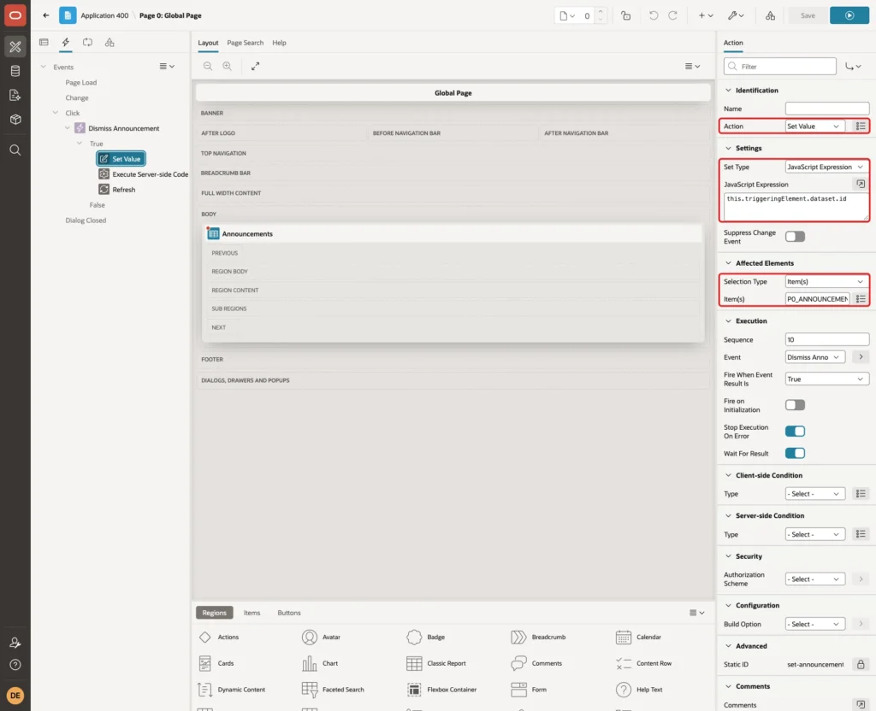Run the page with the play button
The height and width of the screenshot is (711, 876).
click(849, 15)
